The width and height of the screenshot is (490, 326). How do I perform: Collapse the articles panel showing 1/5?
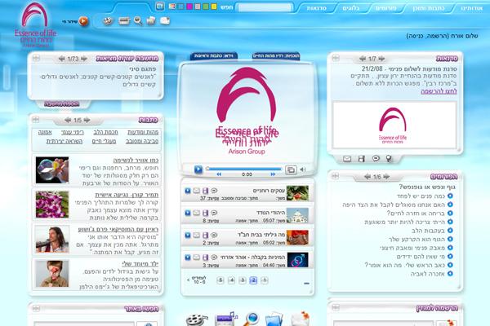36,120
